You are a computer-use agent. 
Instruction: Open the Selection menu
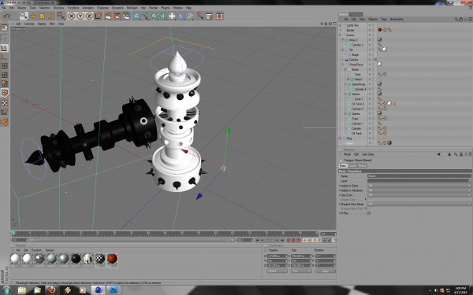45,8
